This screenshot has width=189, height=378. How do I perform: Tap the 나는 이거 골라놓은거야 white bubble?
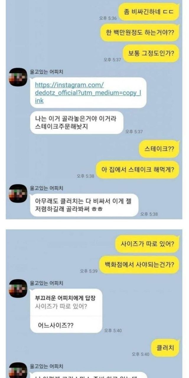click(76, 123)
